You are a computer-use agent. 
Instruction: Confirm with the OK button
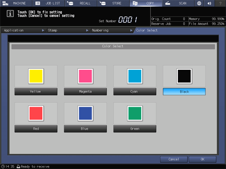[202, 159]
